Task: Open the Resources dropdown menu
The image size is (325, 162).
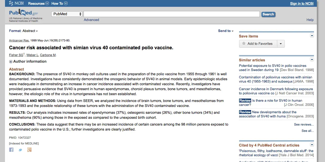Action: (x=38, y=3)
